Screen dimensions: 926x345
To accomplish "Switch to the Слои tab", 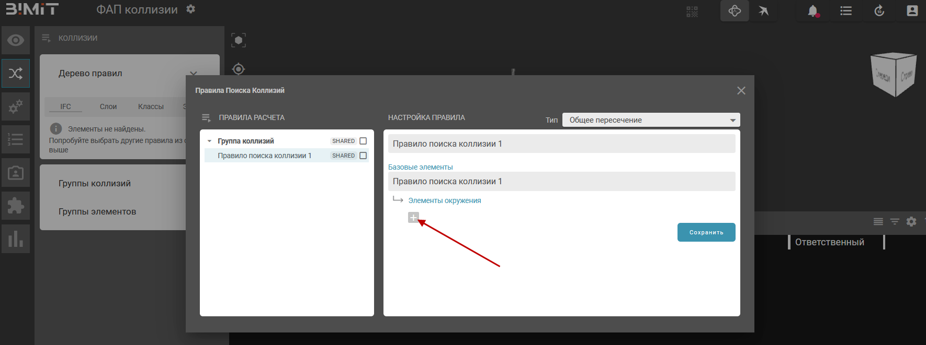I will [x=108, y=106].
